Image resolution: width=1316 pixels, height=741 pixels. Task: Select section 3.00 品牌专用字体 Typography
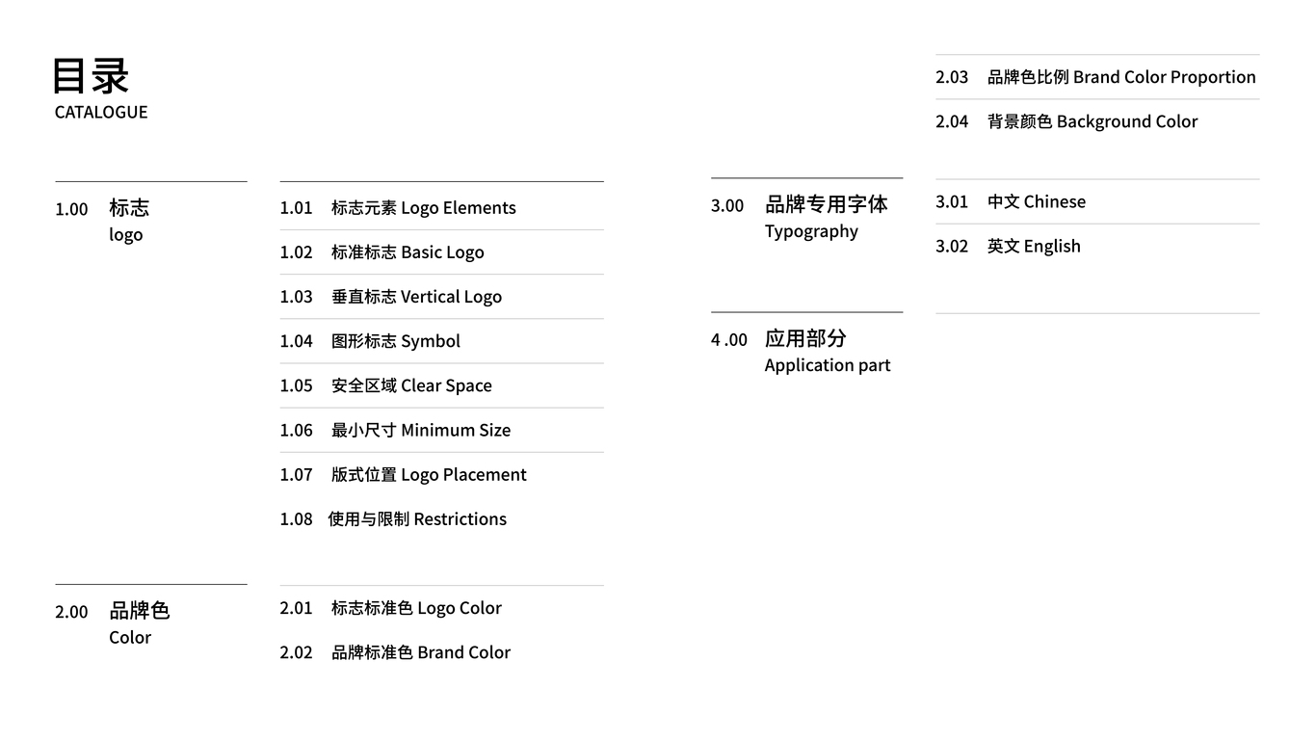800,217
